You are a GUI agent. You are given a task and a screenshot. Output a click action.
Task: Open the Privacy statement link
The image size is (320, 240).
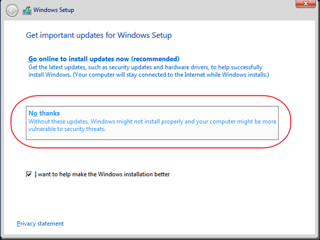(x=40, y=224)
